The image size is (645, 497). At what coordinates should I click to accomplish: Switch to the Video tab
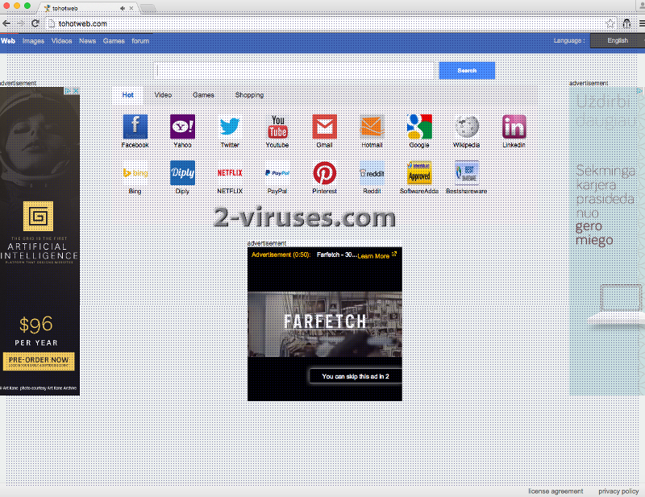click(164, 95)
